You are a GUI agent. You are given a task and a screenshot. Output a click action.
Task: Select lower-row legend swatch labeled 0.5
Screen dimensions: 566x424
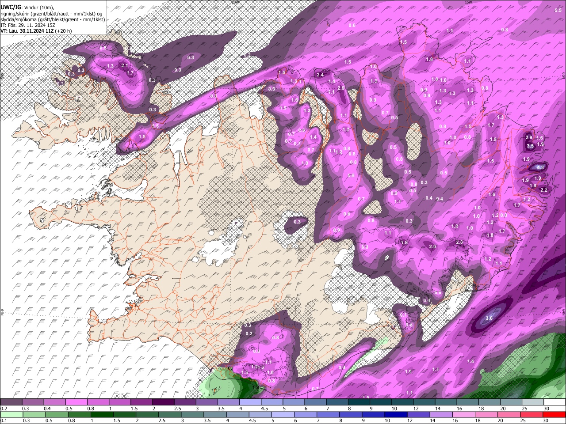tap(57, 414)
